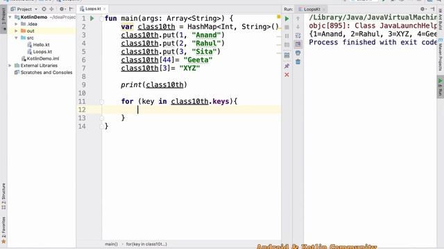
Task: Open Project panel settings gear
Action: [62, 9]
